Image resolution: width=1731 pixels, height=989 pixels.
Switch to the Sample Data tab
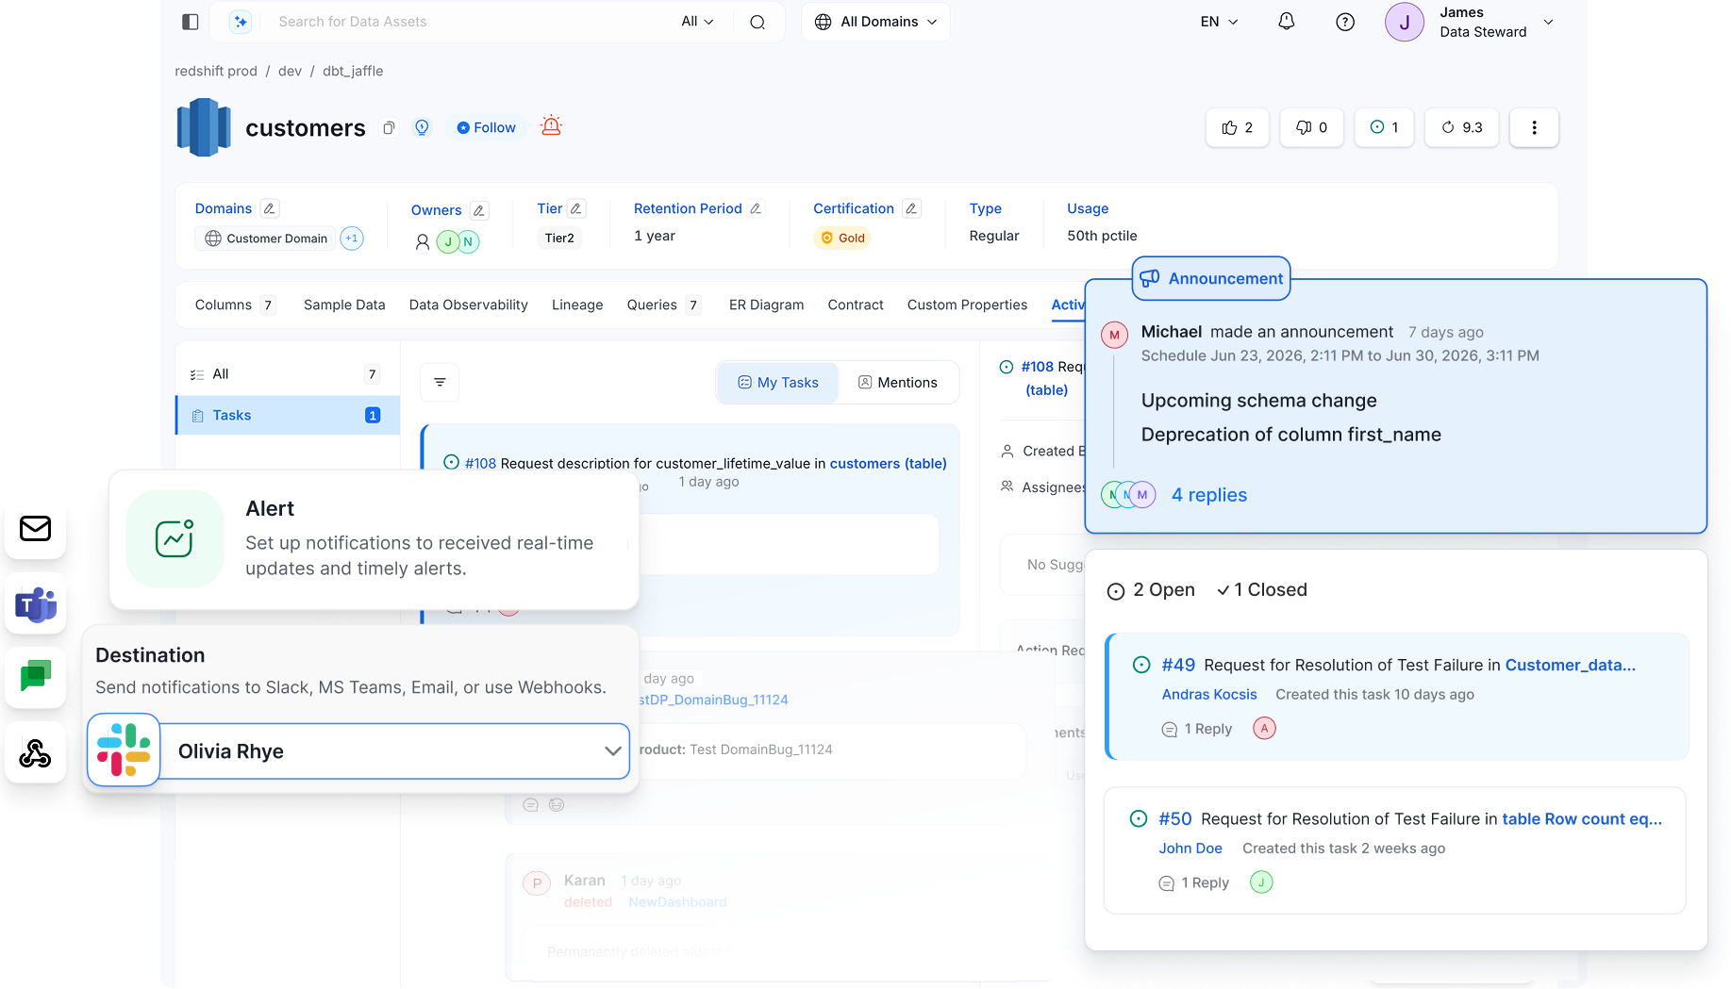click(x=344, y=305)
